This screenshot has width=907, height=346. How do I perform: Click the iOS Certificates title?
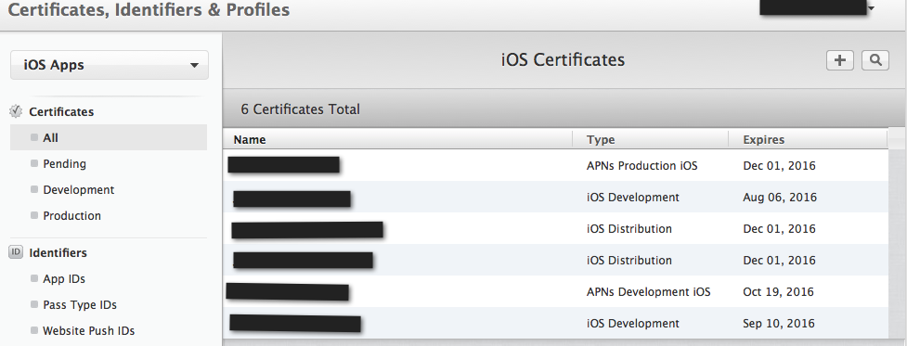(x=563, y=60)
